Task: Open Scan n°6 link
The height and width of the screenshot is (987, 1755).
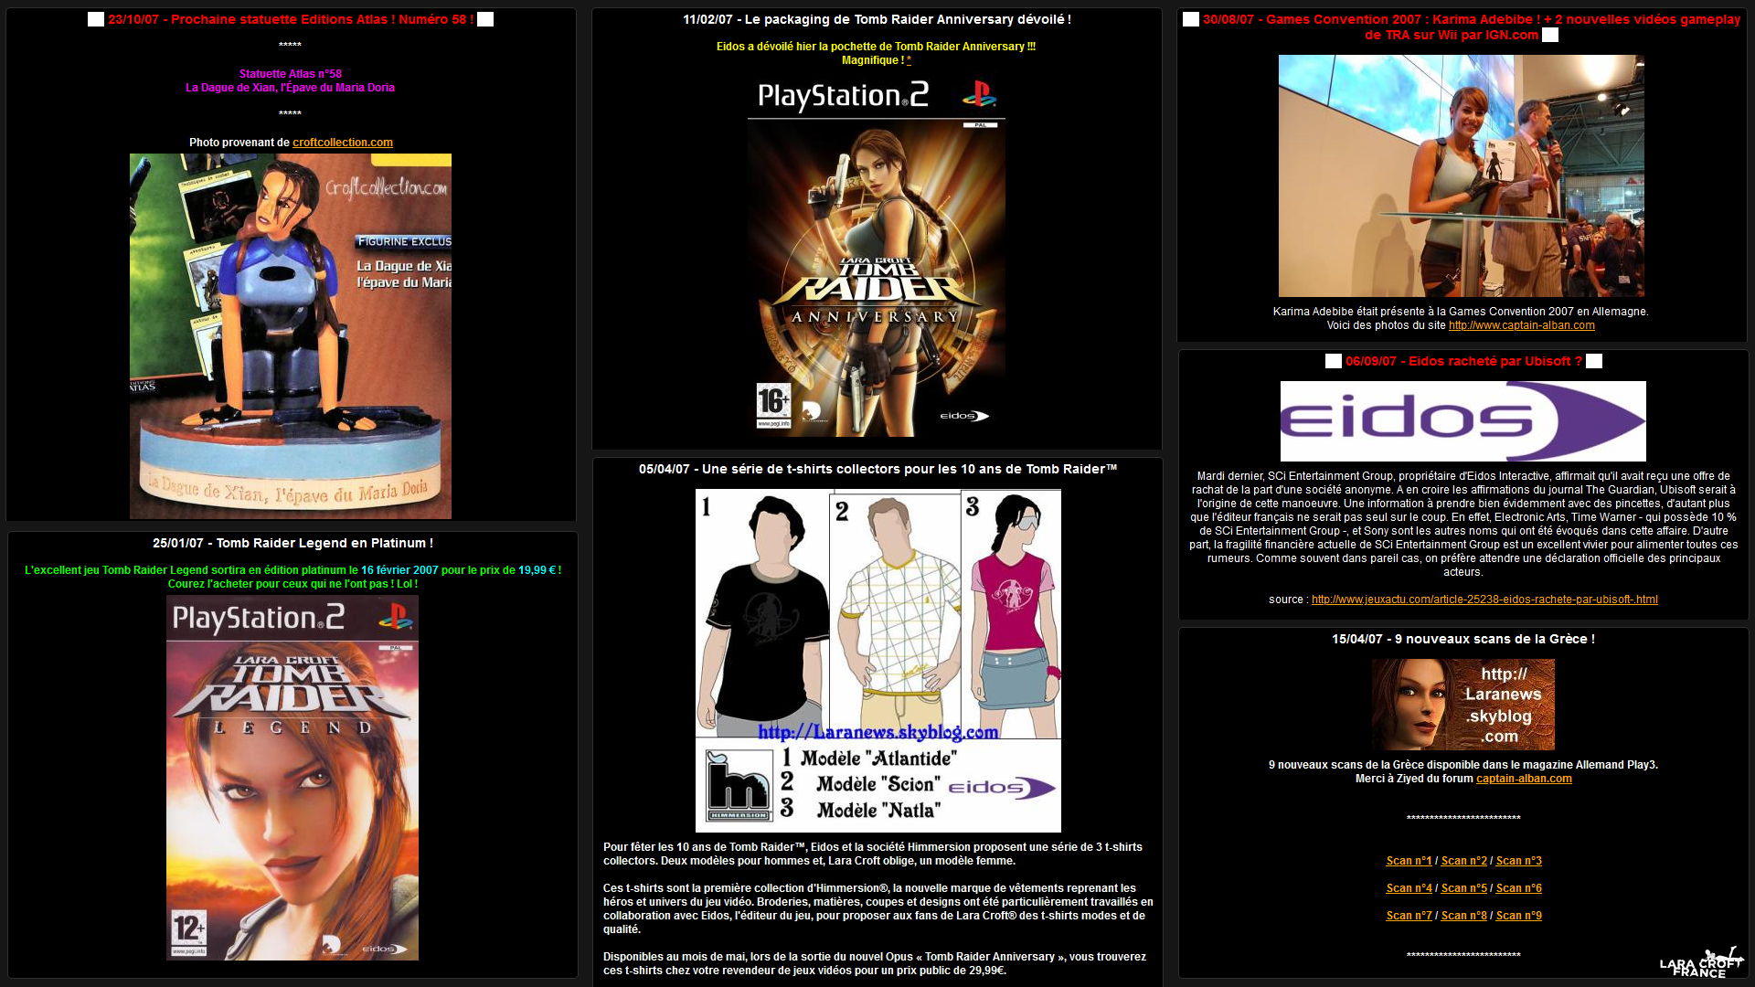Action: [x=1518, y=888]
